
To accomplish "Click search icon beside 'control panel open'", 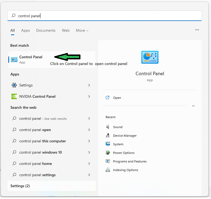I will pos(14,130).
